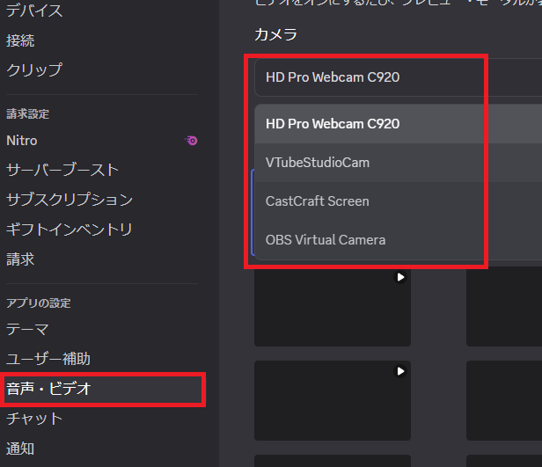Open ユーザー補助 settings

pos(48,359)
